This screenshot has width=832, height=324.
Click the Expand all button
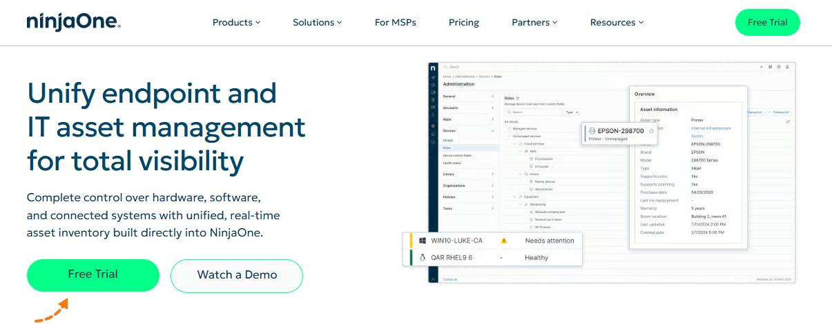(x=755, y=112)
